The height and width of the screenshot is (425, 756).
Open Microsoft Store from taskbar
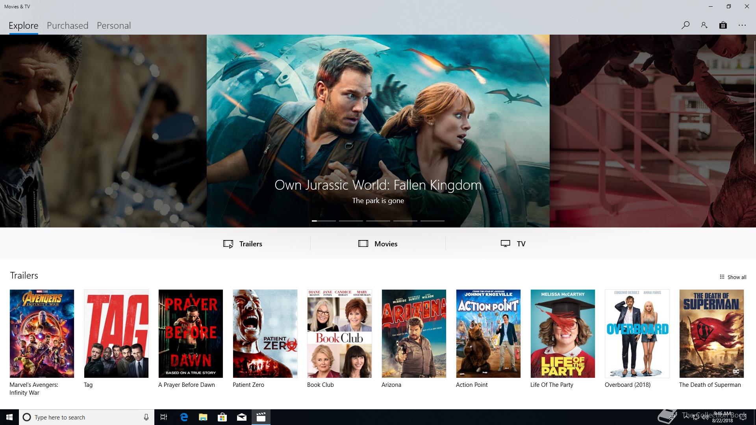(222, 417)
